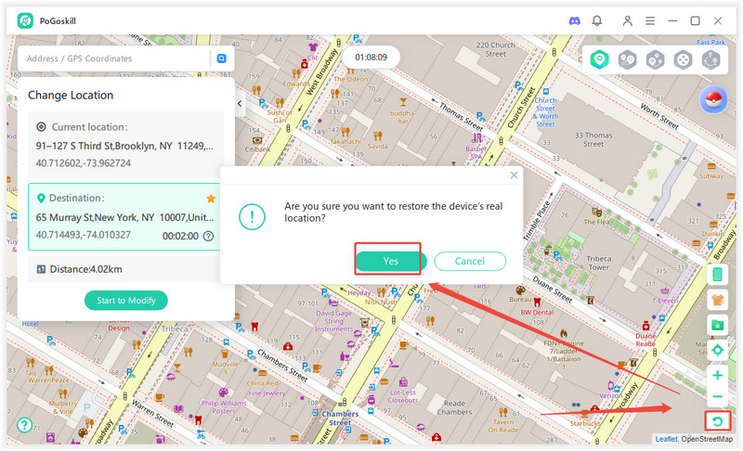Zoom out the map with minus
Viewport: 743px width, 451px height.
coord(717,396)
